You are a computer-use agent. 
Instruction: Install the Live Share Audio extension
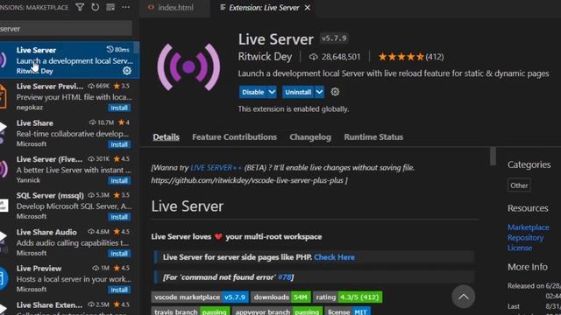(x=119, y=254)
